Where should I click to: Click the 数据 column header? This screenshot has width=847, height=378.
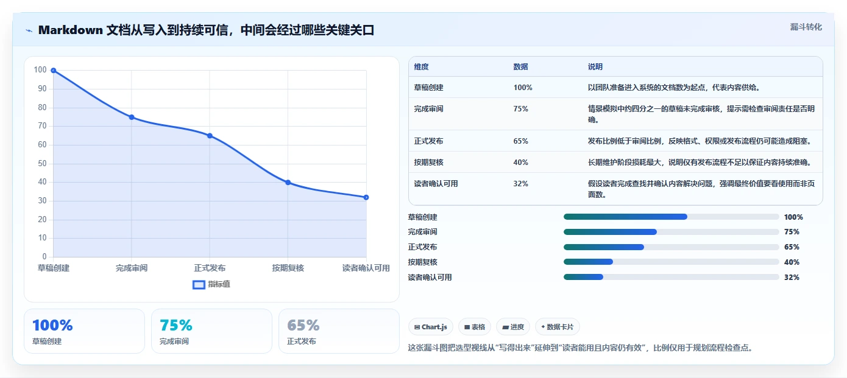pos(521,67)
